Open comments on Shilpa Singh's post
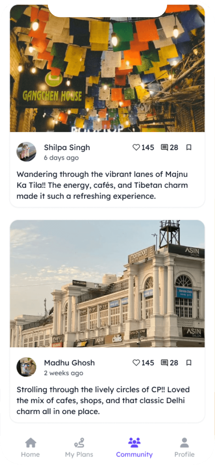This screenshot has width=215, height=465. (x=164, y=147)
